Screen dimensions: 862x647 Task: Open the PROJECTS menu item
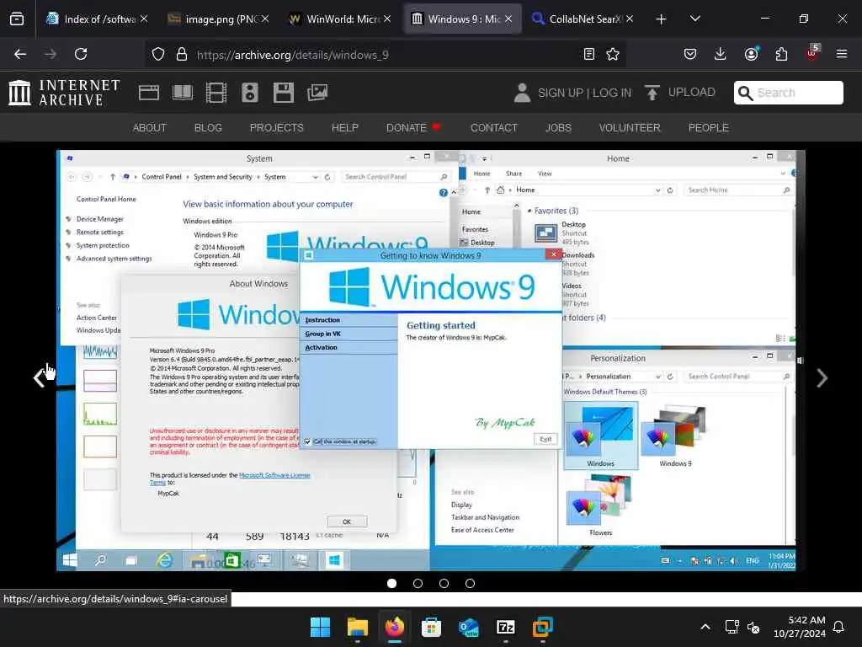click(x=276, y=128)
